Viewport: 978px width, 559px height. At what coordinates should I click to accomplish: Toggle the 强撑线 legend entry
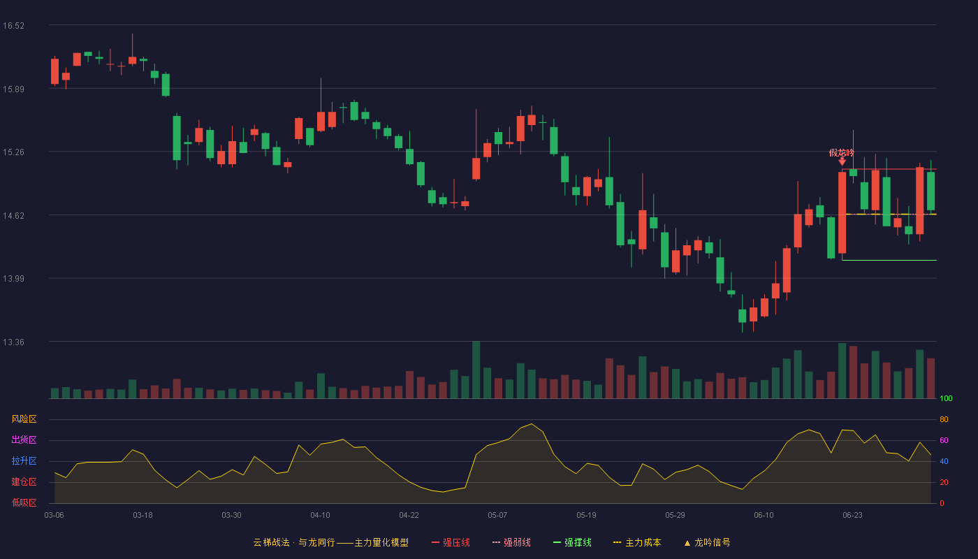point(572,542)
